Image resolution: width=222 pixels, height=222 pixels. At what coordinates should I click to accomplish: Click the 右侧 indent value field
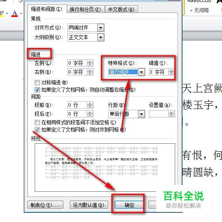click(77, 72)
